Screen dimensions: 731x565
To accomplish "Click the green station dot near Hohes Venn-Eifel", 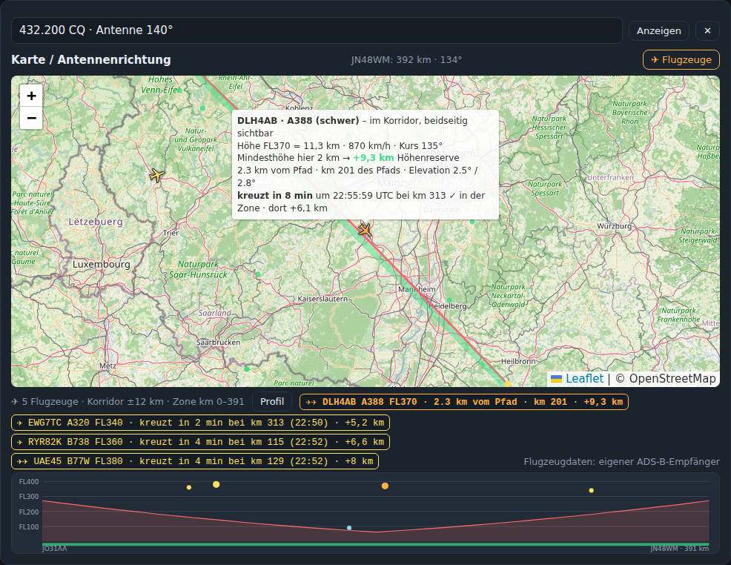I will point(179,90).
